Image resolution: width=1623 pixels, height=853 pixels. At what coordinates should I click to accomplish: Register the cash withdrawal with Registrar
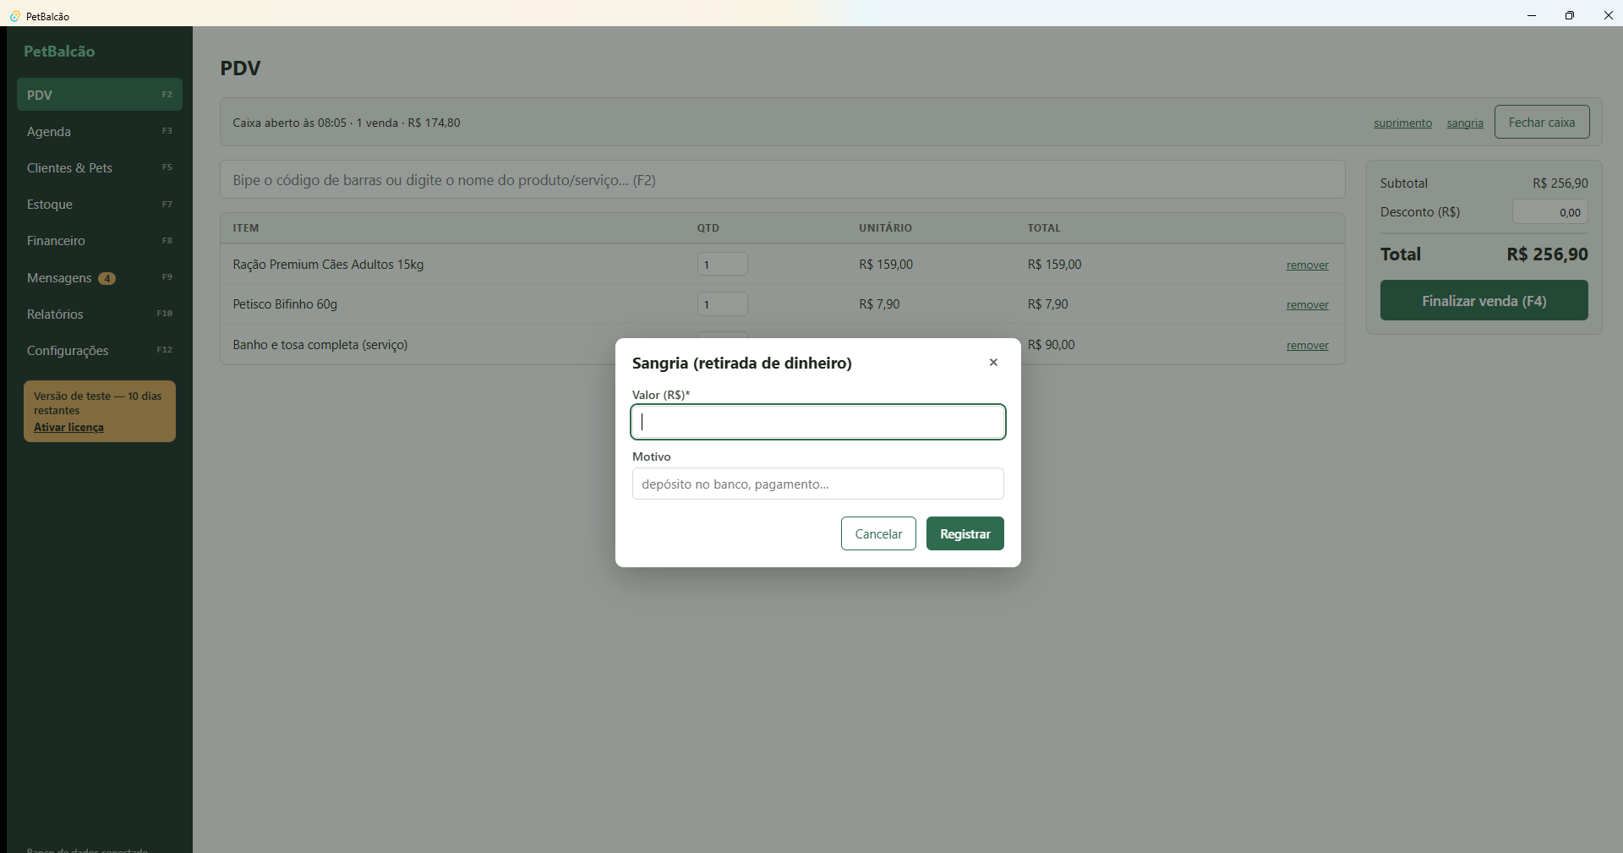965,533
